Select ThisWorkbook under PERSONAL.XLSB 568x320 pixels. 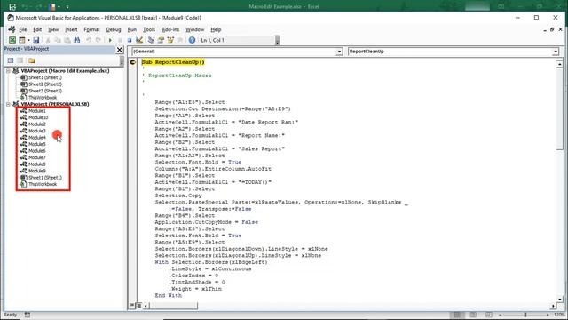point(43,184)
